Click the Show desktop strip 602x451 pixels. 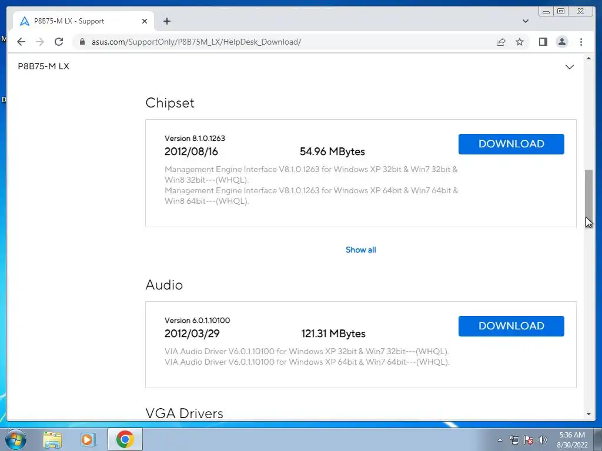pos(598,439)
